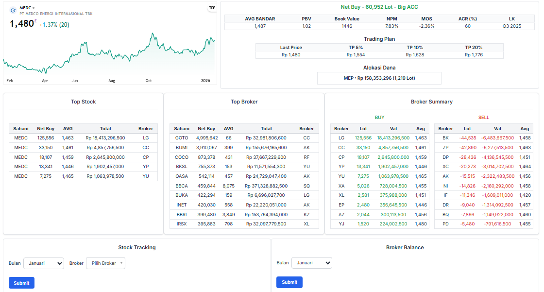544x292 pixels.
Task: Click the Net Buy Big ACC heading
Action: click(x=379, y=7)
